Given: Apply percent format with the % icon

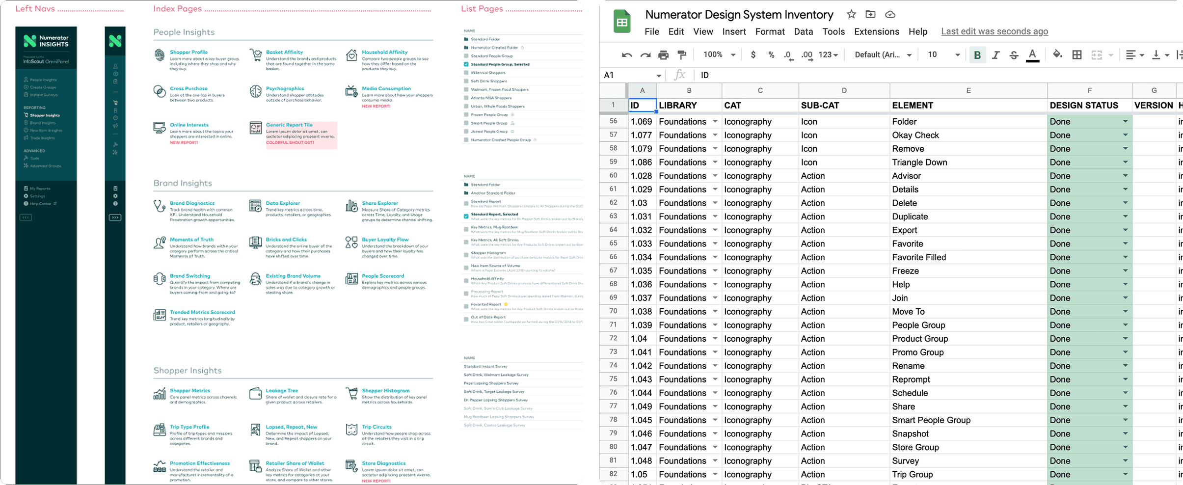Looking at the screenshot, I should pos(771,55).
